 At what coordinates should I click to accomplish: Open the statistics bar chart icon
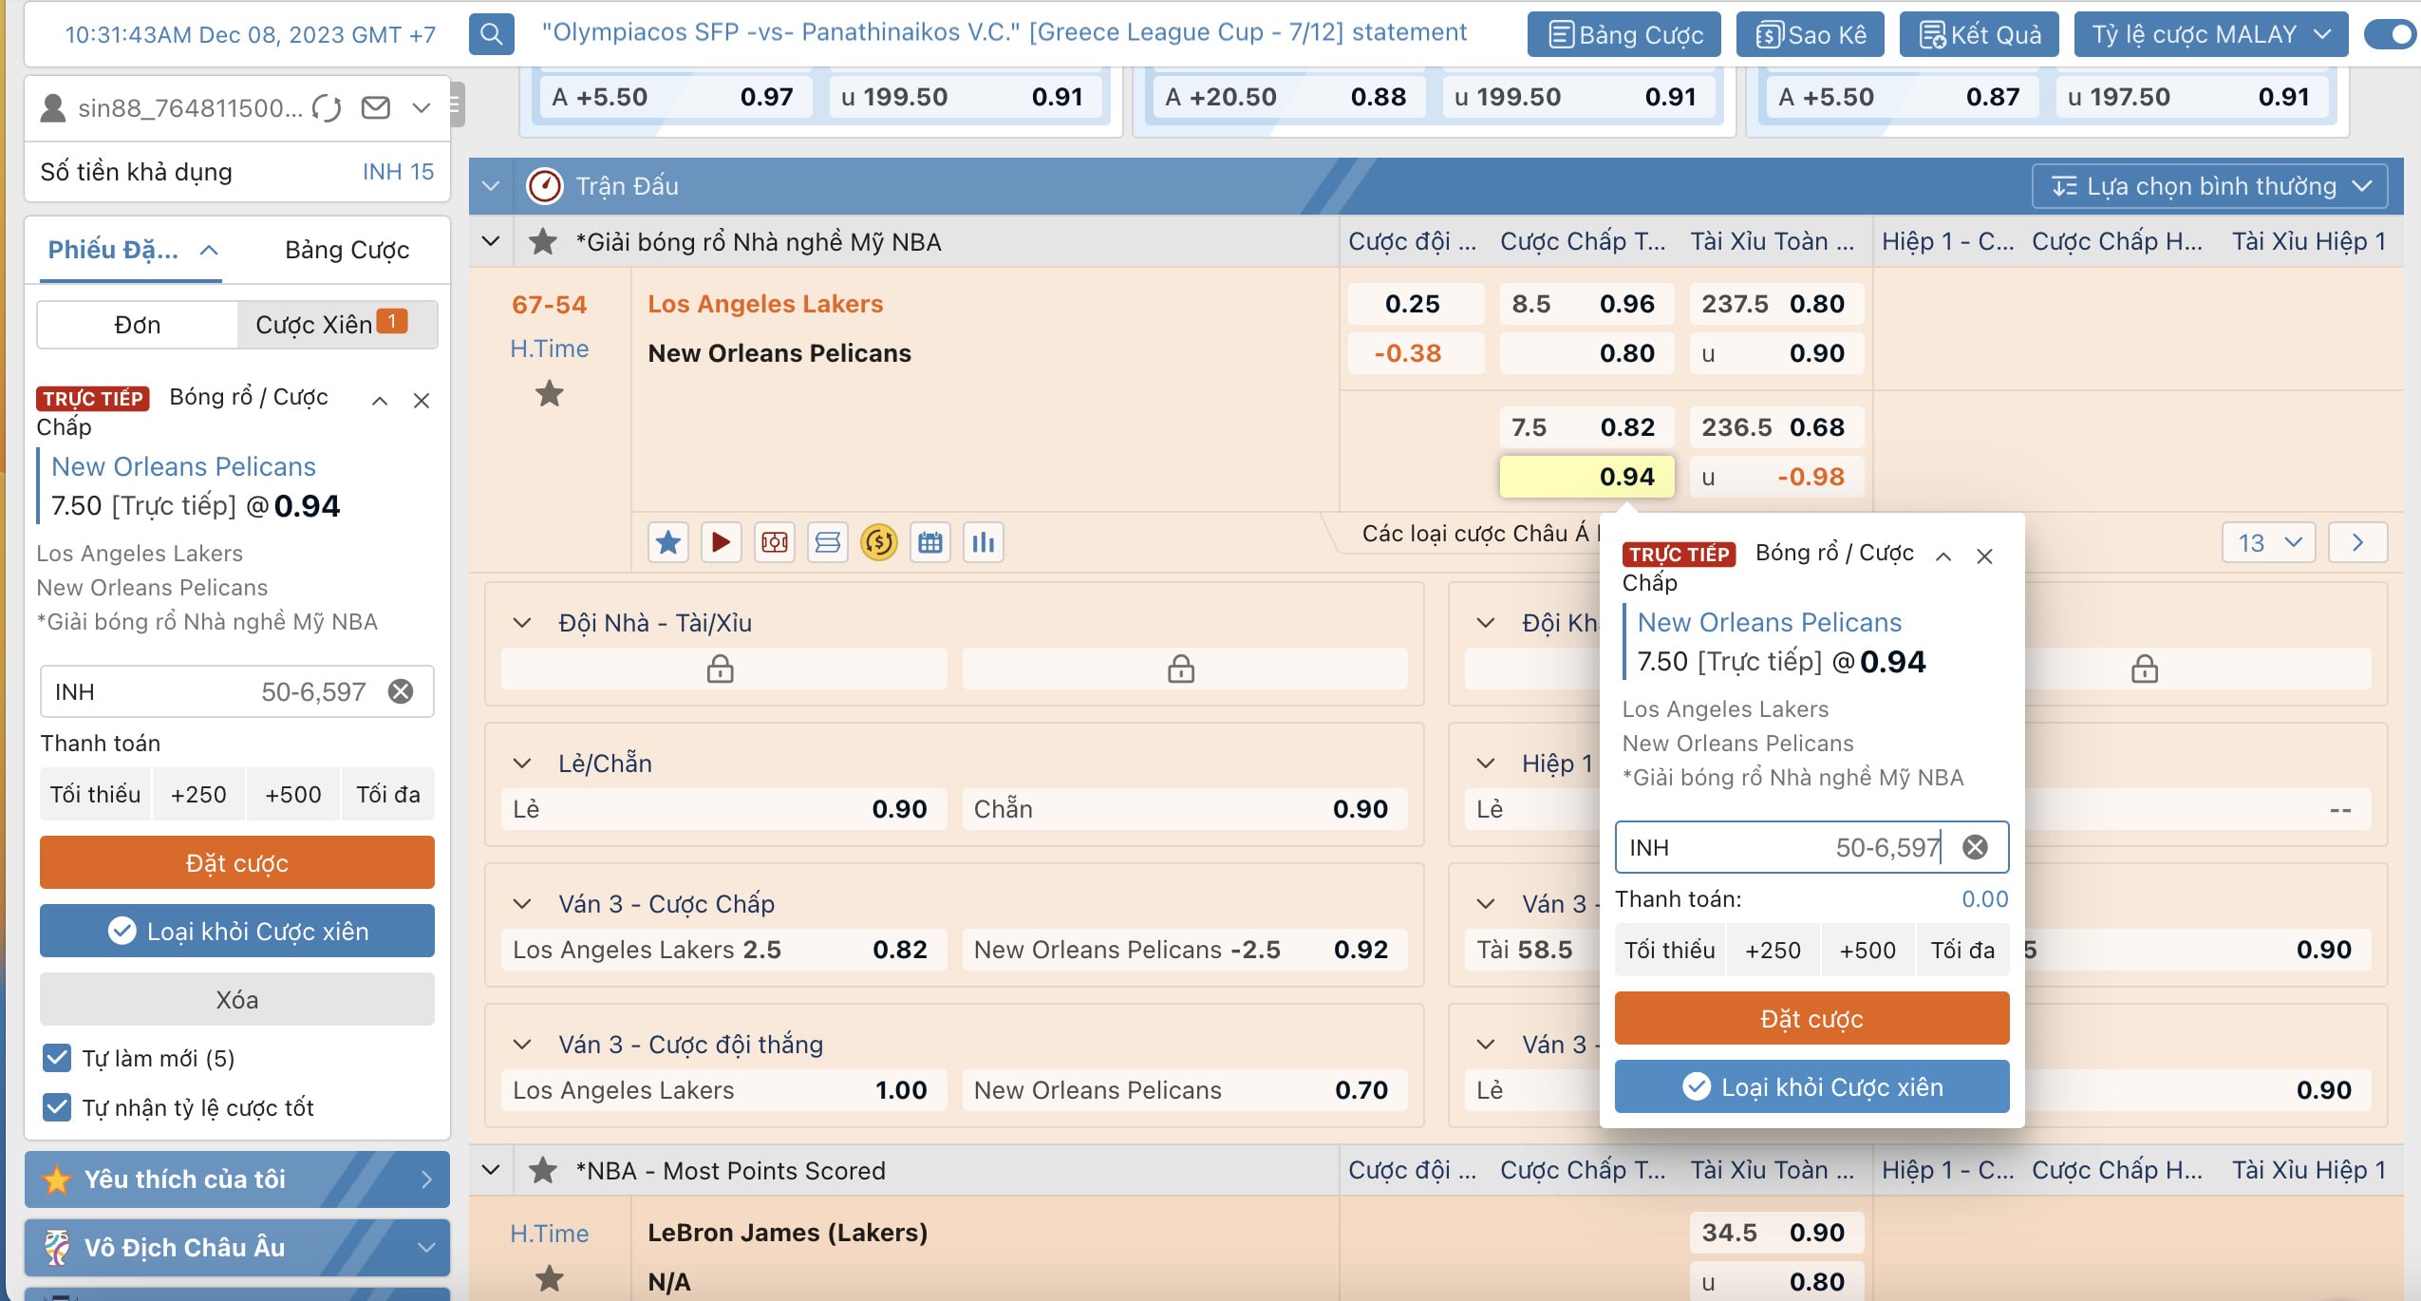[984, 542]
